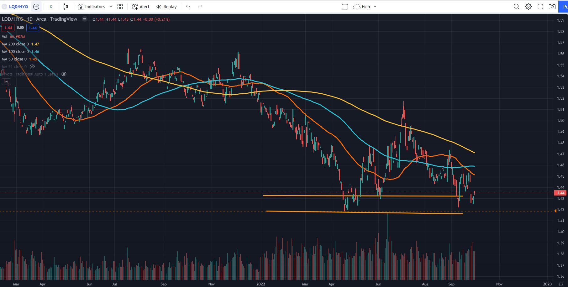This screenshot has height=287, width=568.
Task: Create a new Alert
Action: (x=140, y=7)
